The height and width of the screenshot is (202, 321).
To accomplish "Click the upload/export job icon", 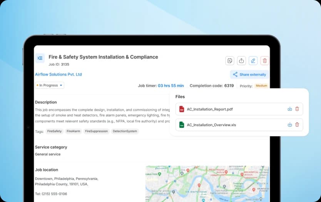I will pos(241,61).
